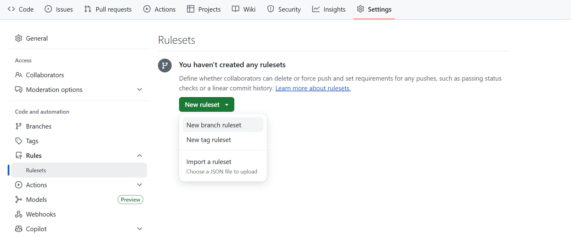The height and width of the screenshot is (237, 571).
Task: Click the Wiki book icon
Action: point(236,9)
